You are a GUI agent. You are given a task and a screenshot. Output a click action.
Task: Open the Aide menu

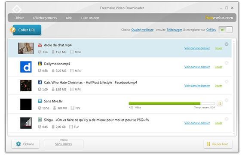[x=69, y=18]
